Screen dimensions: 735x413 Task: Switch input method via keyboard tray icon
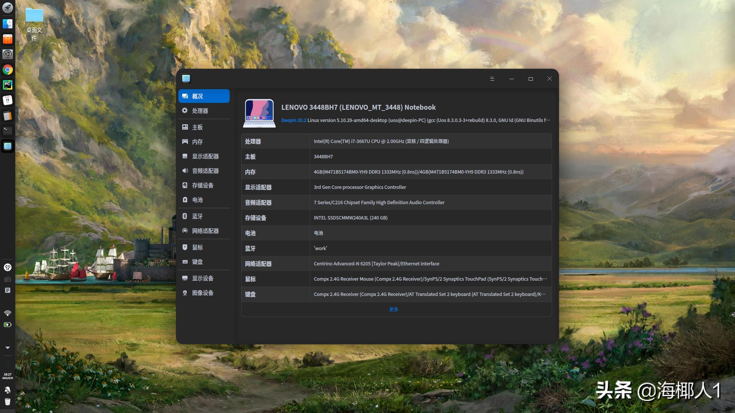pyautogui.click(x=8, y=279)
